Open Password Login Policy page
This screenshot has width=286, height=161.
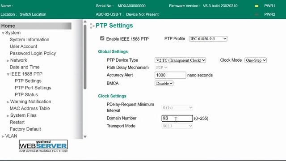(33, 53)
